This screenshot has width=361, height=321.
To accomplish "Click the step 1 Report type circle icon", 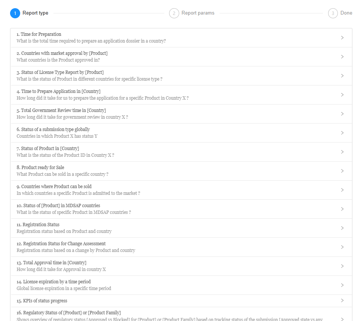I will point(15,13).
